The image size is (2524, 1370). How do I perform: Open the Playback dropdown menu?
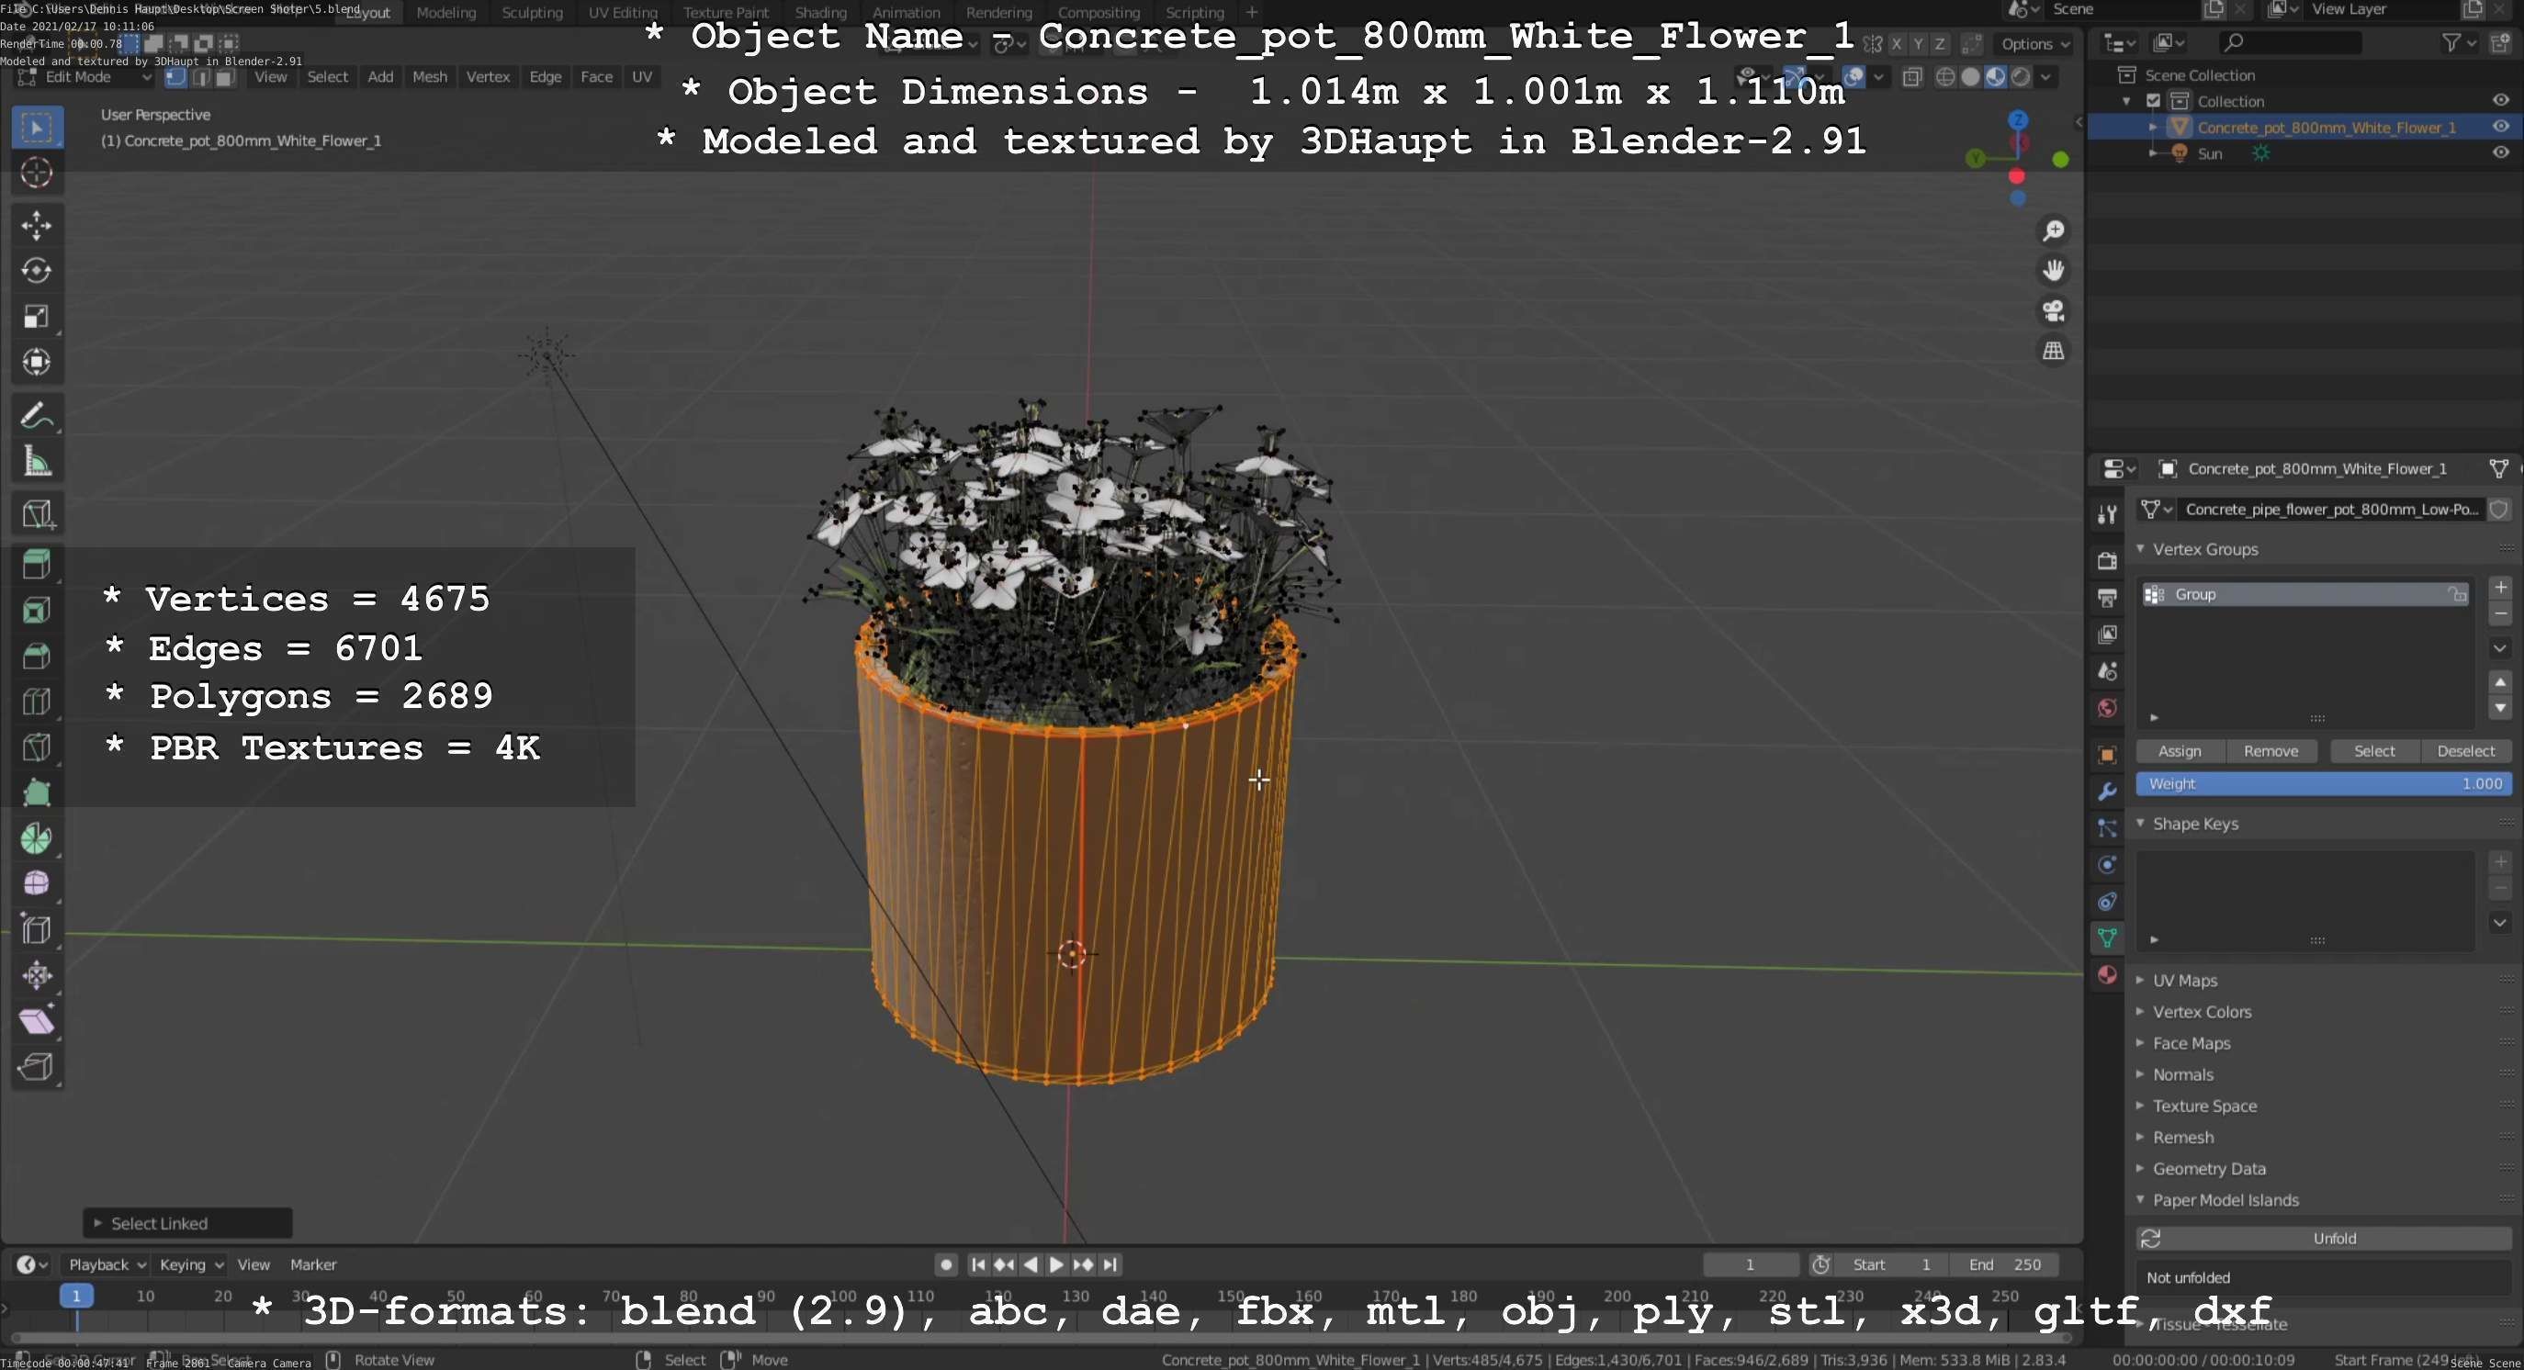pos(107,1264)
